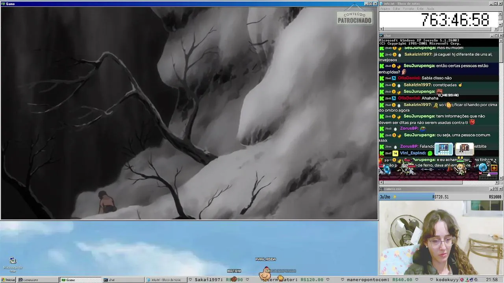
Task: Click the Notepad icon in the info.txt title bar
Action: 381,4
